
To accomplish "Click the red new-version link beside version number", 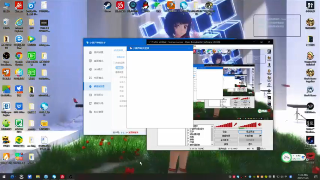I will 133,132.
